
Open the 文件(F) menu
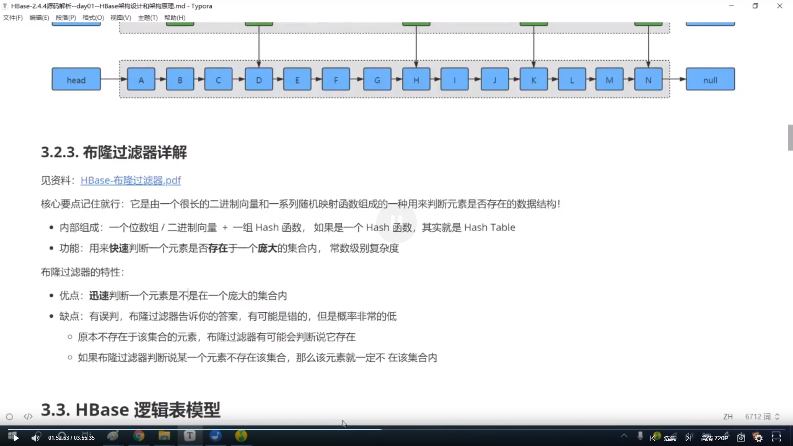pos(13,17)
